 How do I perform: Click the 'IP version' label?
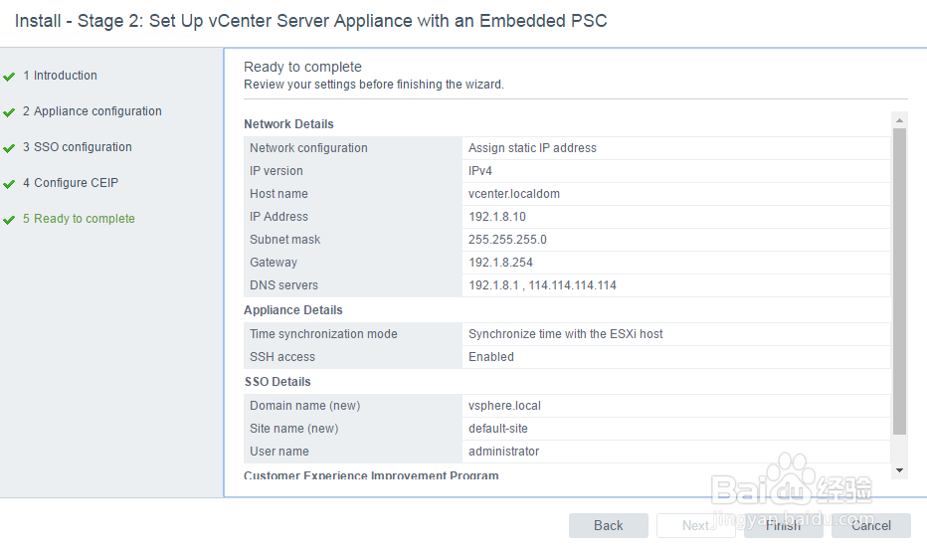(277, 171)
